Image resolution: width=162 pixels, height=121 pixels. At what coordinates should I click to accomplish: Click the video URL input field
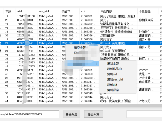[x=29, y=114]
